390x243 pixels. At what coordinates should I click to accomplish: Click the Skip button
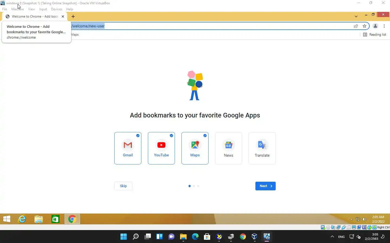click(123, 186)
